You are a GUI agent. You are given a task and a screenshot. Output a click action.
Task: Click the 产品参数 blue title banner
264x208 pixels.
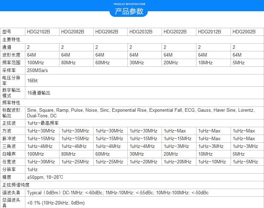coord(129,11)
